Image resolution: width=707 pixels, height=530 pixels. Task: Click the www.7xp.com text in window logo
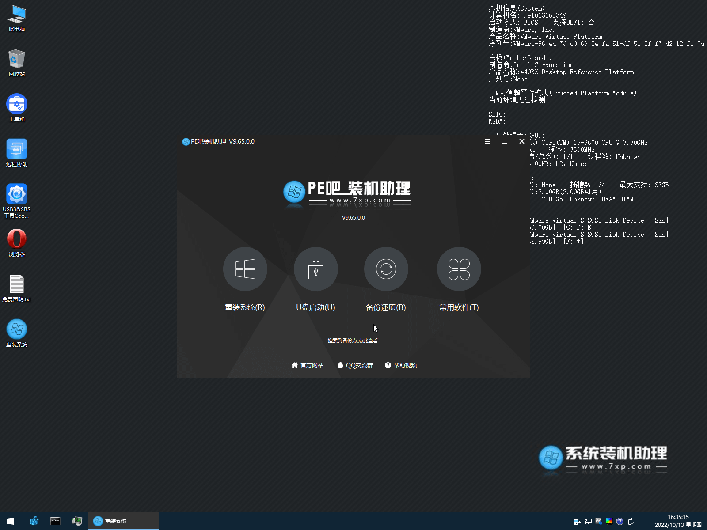pyautogui.click(x=360, y=200)
